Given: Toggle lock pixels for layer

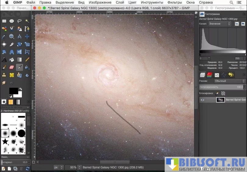Looking at the screenshot, I should tap(217, 93).
